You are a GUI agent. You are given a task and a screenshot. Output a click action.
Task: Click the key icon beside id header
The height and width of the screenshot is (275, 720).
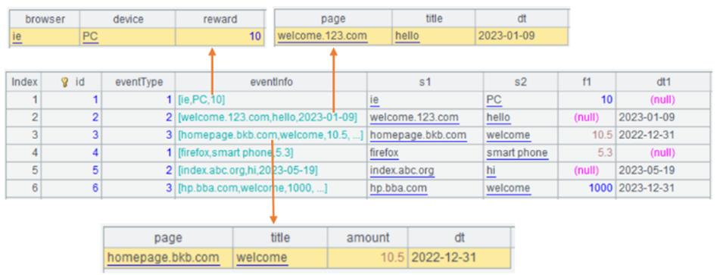coord(65,82)
